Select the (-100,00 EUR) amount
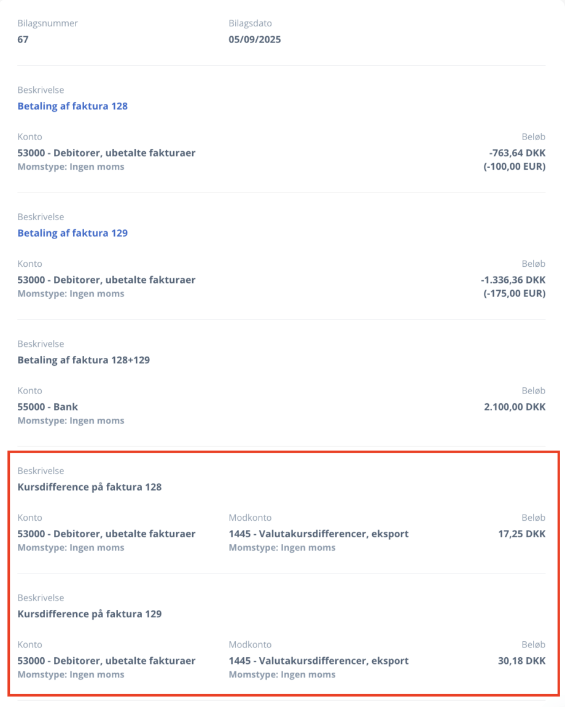This screenshot has height=707, width=565. coord(514,167)
